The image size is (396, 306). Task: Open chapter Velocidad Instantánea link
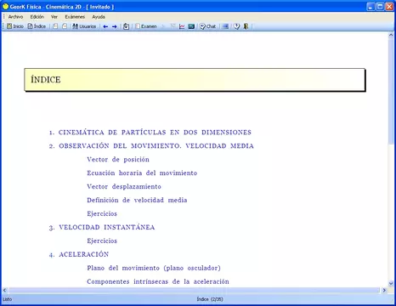pyautogui.click(x=106, y=227)
